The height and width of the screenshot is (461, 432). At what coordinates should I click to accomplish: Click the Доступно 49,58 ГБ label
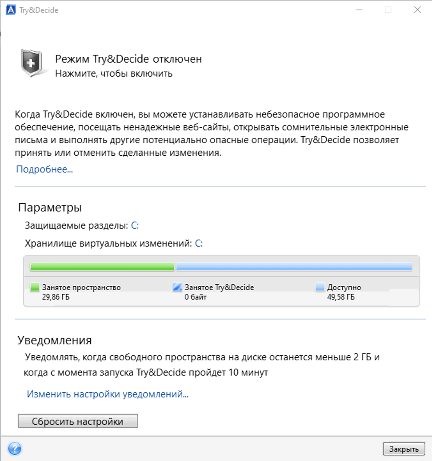tap(344, 292)
